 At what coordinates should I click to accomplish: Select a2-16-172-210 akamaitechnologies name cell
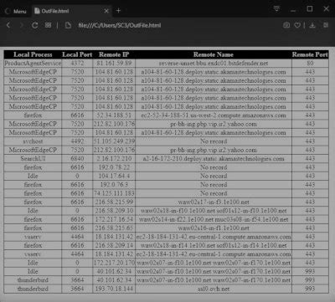click(x=214, y=159)
